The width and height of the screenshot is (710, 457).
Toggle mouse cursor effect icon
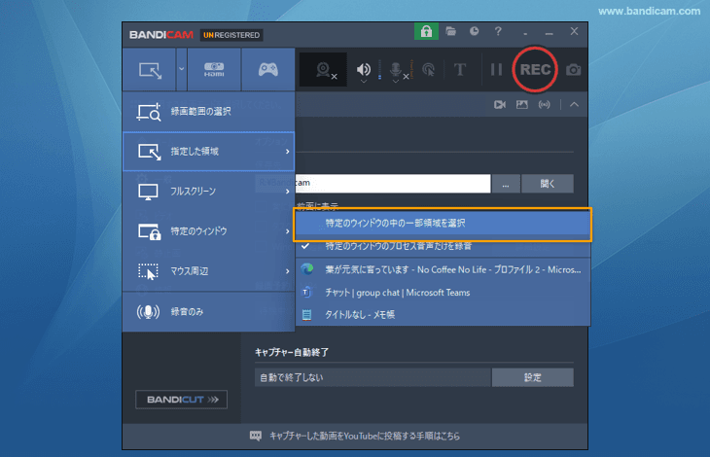point(428,70)
